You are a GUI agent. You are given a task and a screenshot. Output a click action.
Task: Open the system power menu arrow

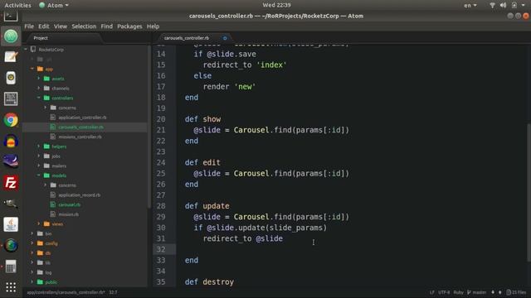click(524, 5)
